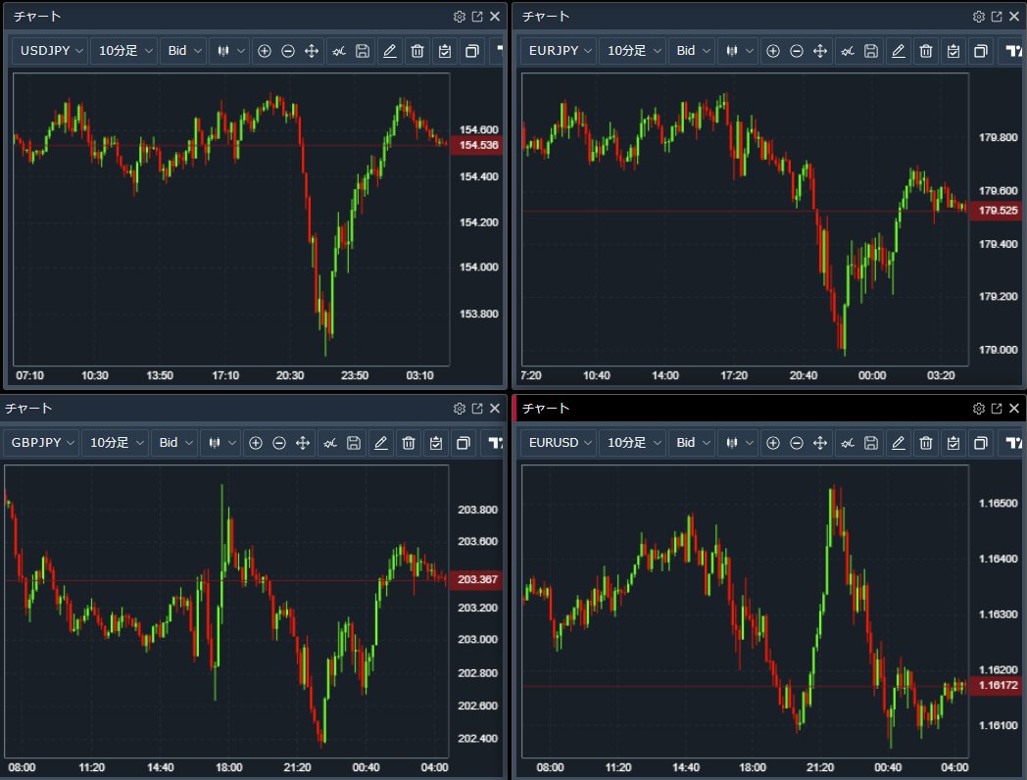1027x780 pixels.
Task: Zoom out on the EURUSD chart
Action: tap(797, 443)
